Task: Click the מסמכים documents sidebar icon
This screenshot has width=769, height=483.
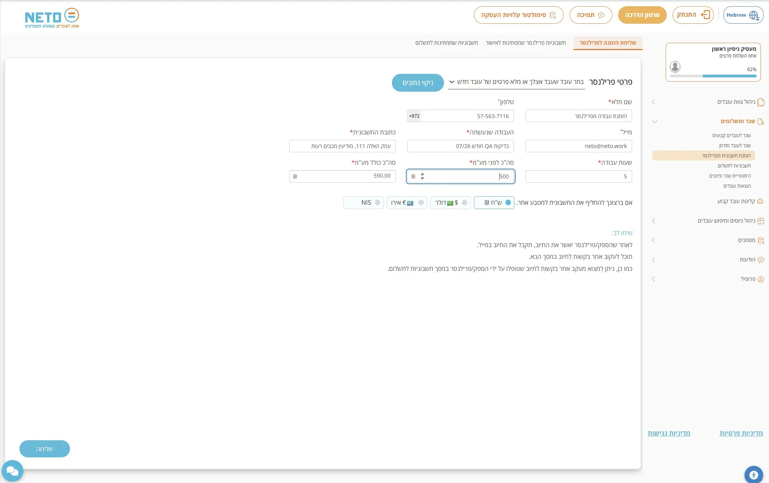Action: [x=761, y=240]
